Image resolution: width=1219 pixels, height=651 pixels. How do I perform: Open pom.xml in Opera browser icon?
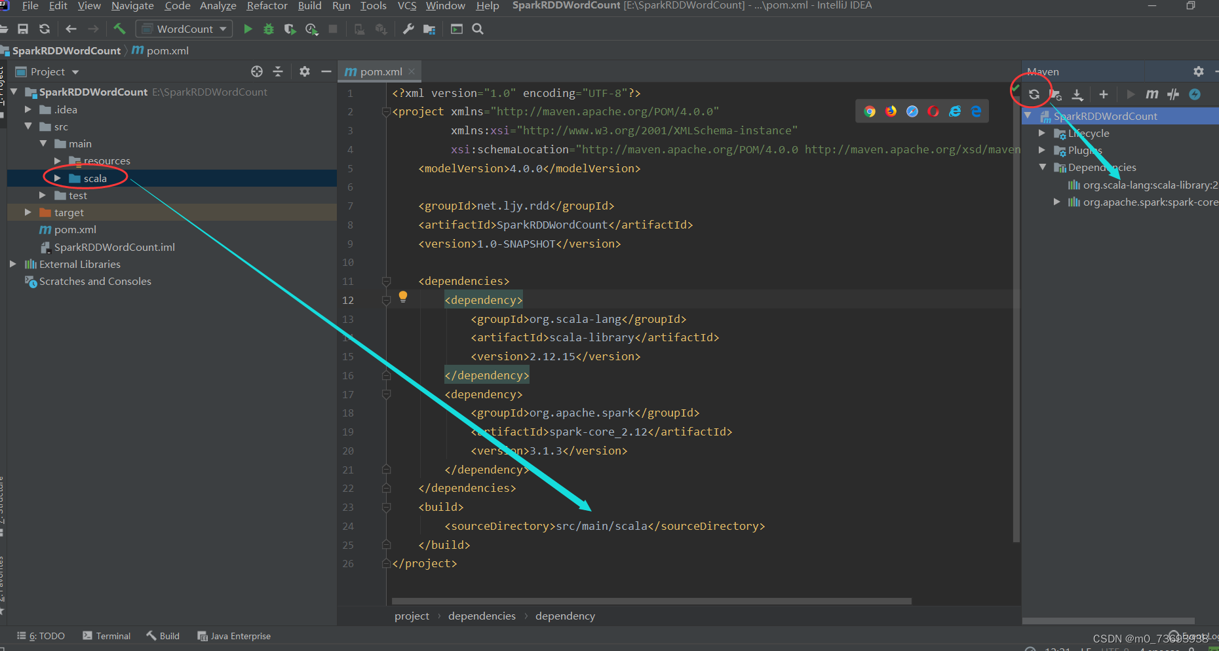(933, 111)
